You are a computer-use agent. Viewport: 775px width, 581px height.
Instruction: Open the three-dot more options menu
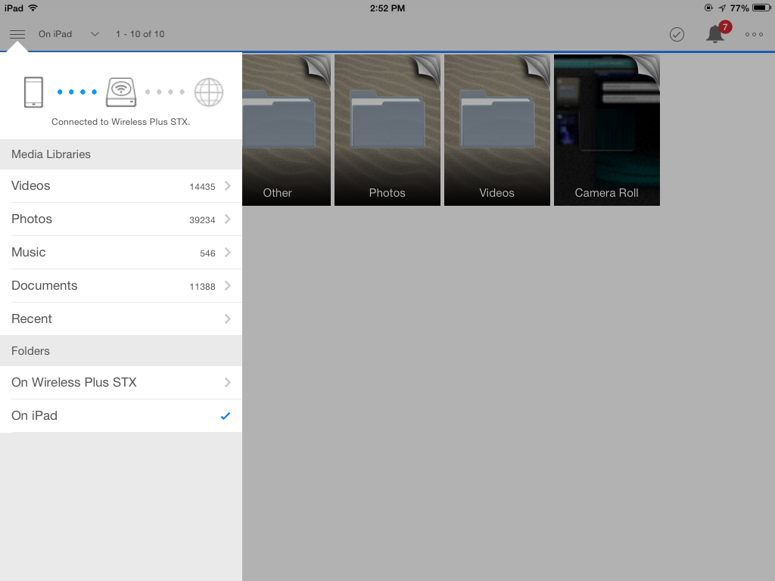click(x=753, y=34)
